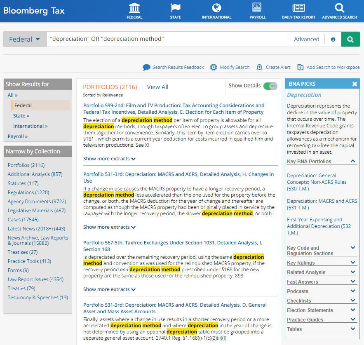
Task: Expand the Podcasts section
Action: (x=353, y=291)
